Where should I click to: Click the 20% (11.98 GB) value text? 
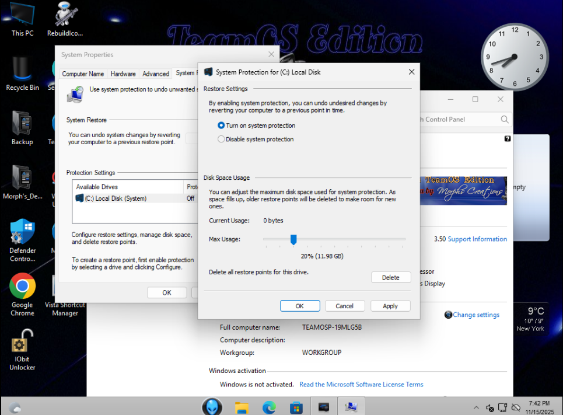[x=322, y=256]
